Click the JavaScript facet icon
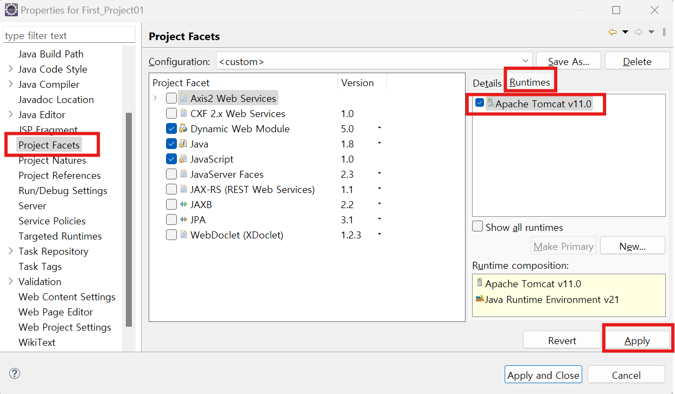The width and height of the screenshot is (675, 394). click(183, 159)
